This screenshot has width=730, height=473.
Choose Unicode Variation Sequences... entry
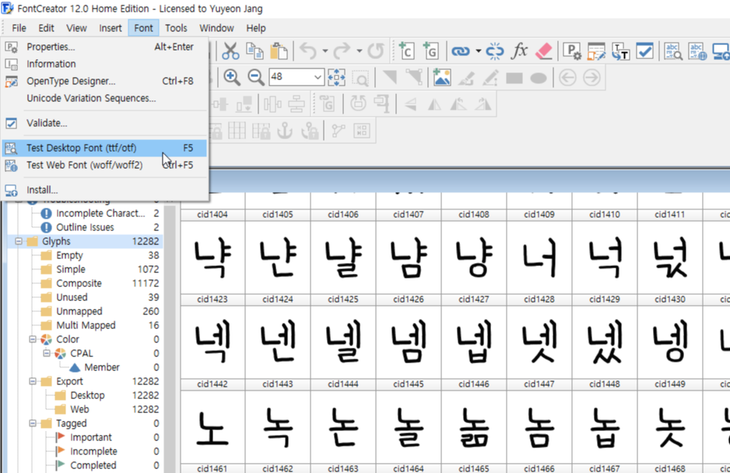[x=105, y=98]
